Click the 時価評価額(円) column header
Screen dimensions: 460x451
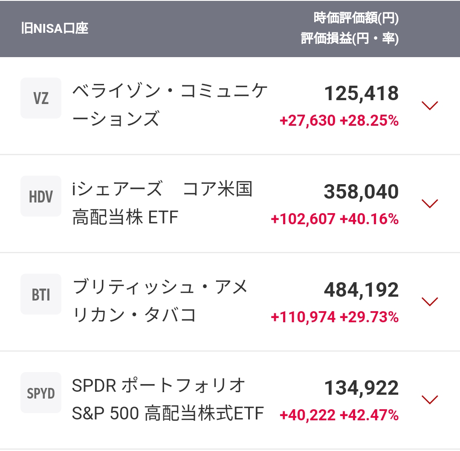coord(356,18)
